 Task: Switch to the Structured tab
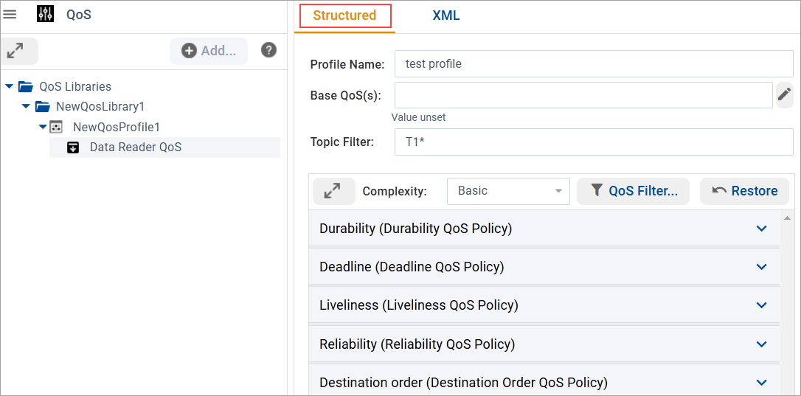pos(345,15)
